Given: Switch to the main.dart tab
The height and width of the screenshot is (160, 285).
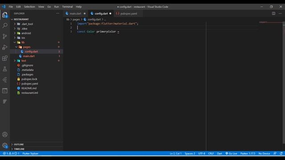Looking at the screenshot, I should pyautogui.click(x=76, y=13).
